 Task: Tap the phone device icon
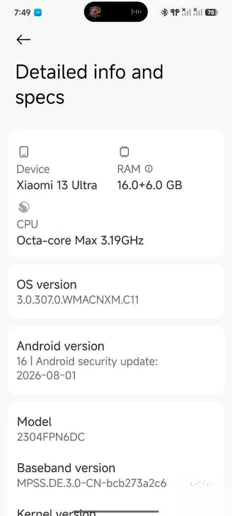[24, 152]
